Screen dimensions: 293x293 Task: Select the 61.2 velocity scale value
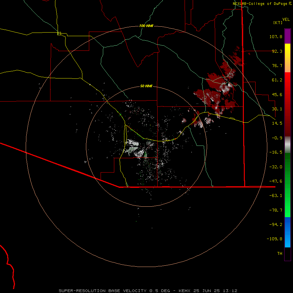click(277, 80)
